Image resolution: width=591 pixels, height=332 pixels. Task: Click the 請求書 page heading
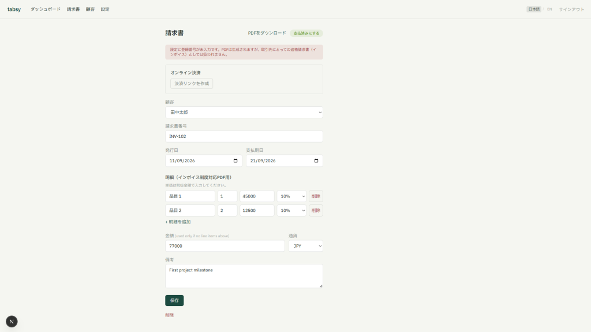174,33
